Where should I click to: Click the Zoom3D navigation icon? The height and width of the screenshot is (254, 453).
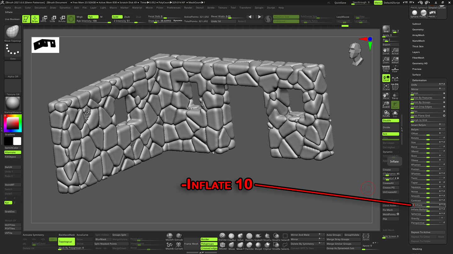[386, 105]
